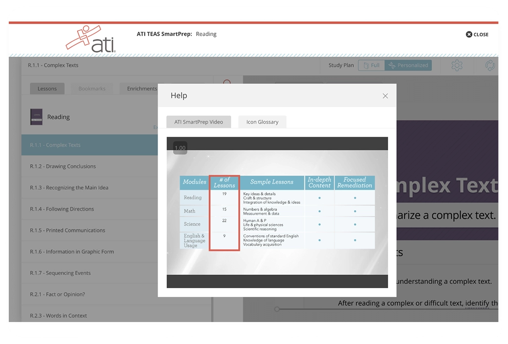Image resolution: width=508 pixels, height=344 pixels.
Task: Click the compass icon on Personalized button
Action: (x=393, y=65)
